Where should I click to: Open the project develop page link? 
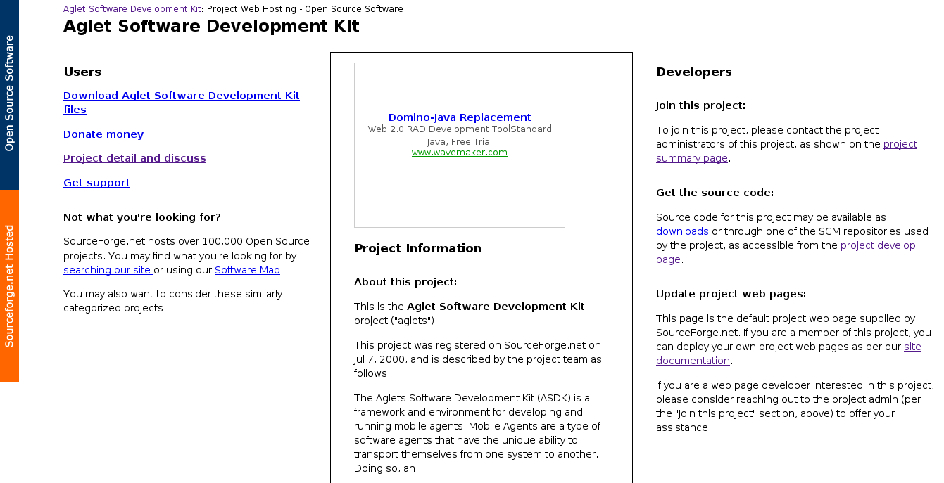(x=786, y=252)
